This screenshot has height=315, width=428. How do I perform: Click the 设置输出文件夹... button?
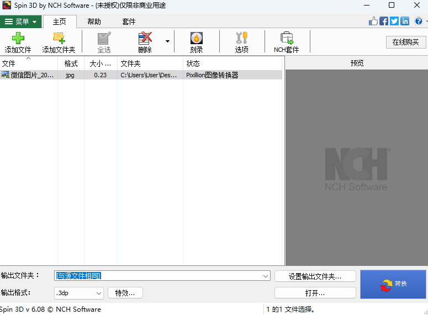click(x=315, y=276)
